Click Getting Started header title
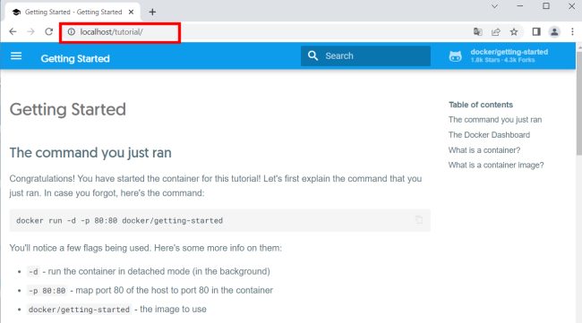The width and height of the screenshot is (582, 323). pos(75,58)
